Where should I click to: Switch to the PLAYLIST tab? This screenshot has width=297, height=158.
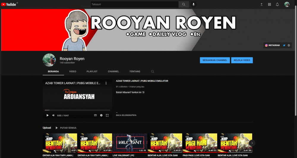click(92, 72)
